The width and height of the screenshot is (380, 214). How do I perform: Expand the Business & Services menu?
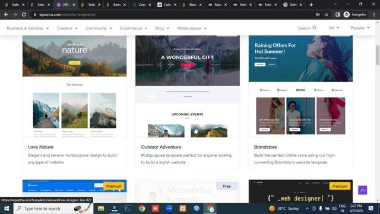click(x=28, y=28)
